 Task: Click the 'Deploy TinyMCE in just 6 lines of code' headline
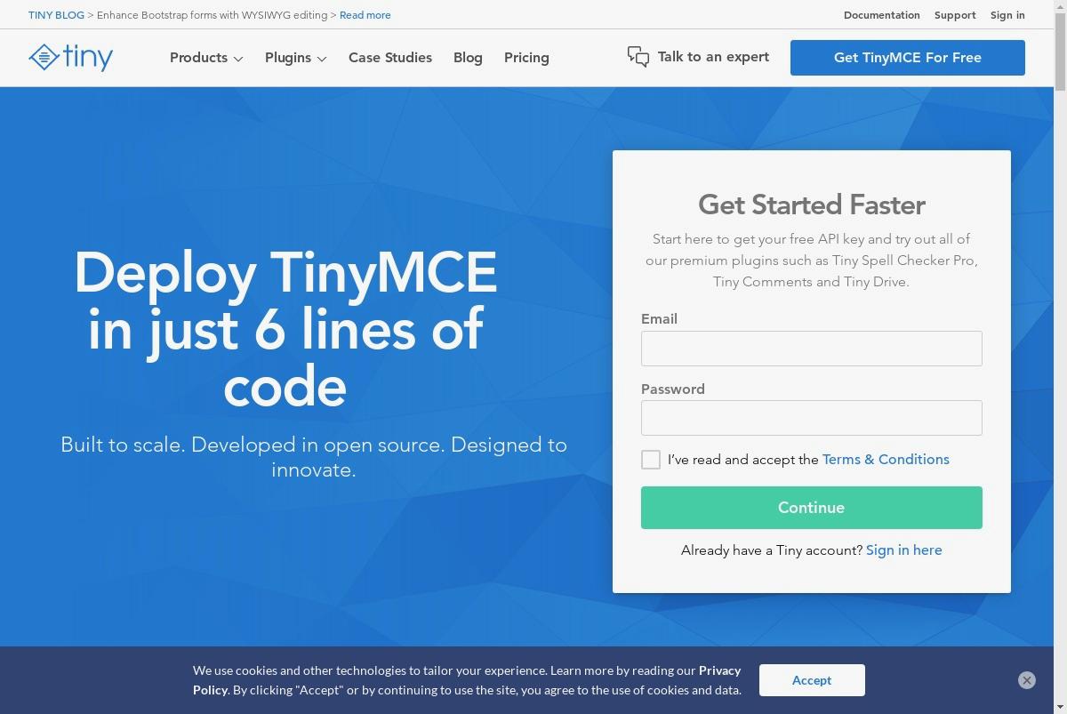click(x=285, y=330)
